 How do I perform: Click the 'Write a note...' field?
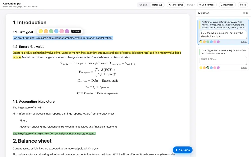coord(223,60)
